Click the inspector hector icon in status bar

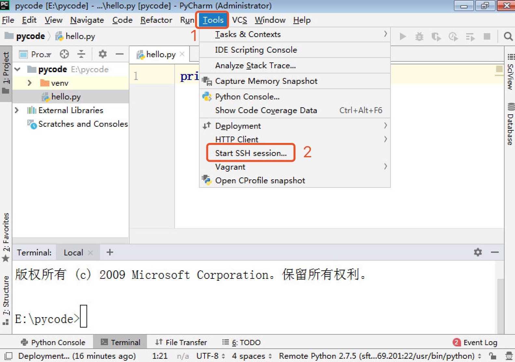(x=509, y=356)
